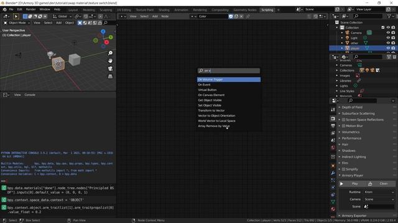Activate the Select Box tool icon in viewport header
The image size is (398, 223).
coord(16,17)
